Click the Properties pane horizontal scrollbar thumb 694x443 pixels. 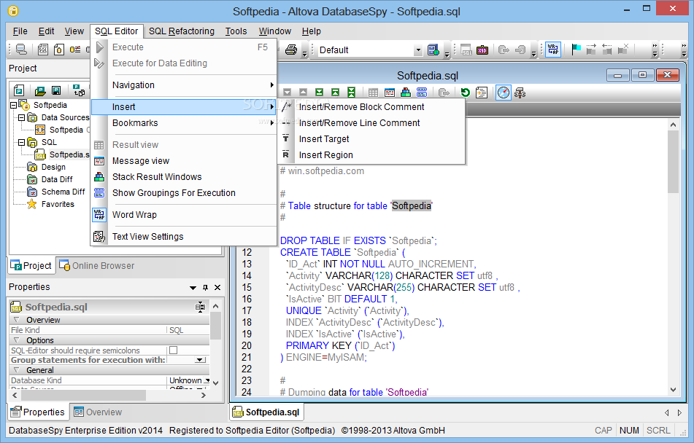(82, 395)
